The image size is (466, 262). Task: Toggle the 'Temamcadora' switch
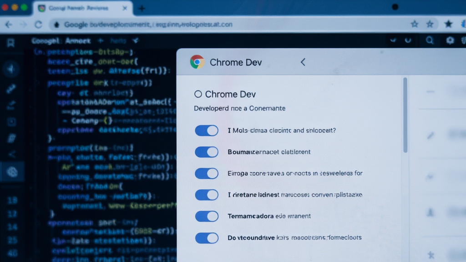[x=207, y=216]
